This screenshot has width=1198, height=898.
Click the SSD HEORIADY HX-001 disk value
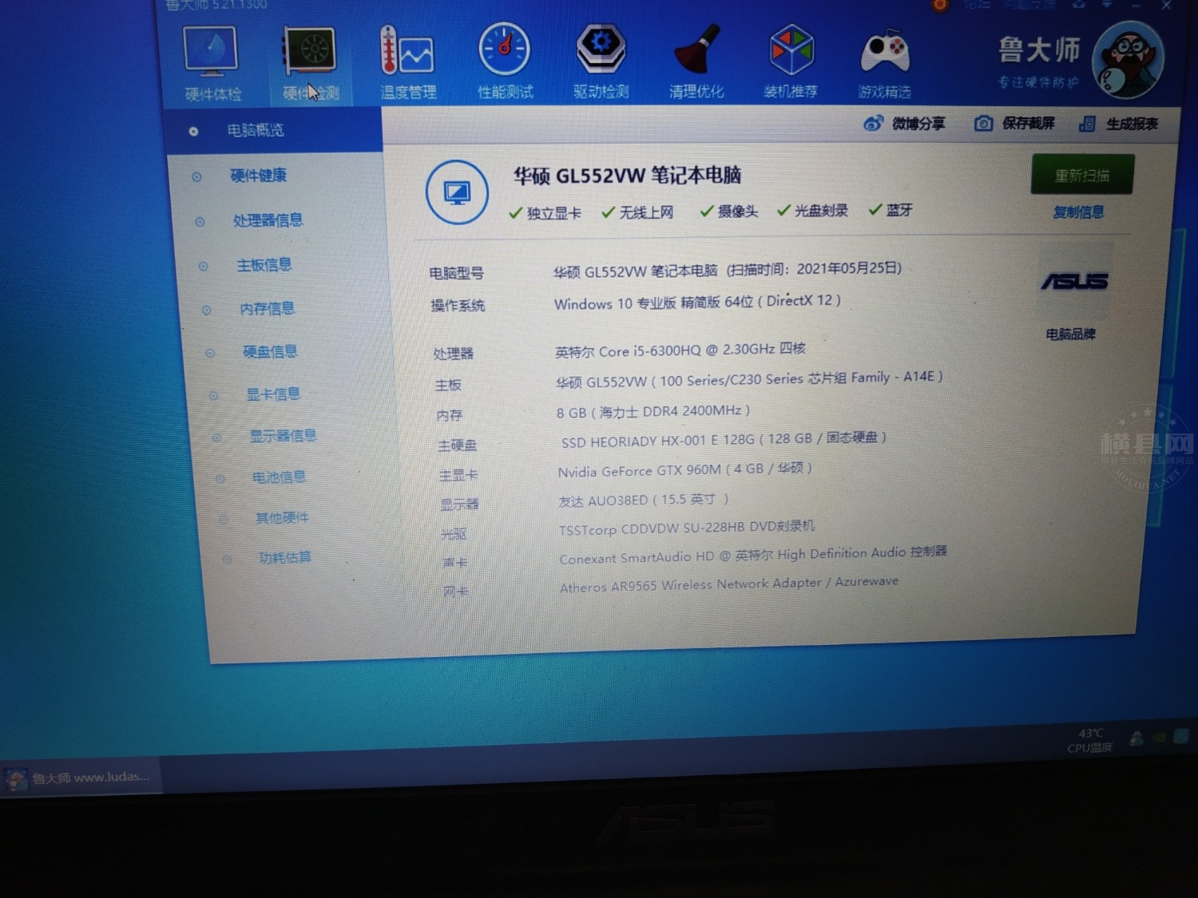pos(724,440)
